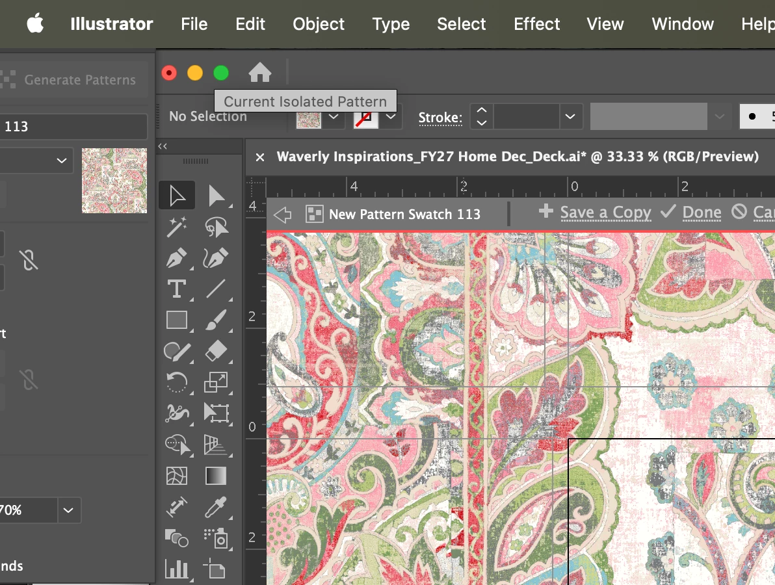Select the Magic Wand tool
The height and width of the screenshot is (585, 775).
177,227
